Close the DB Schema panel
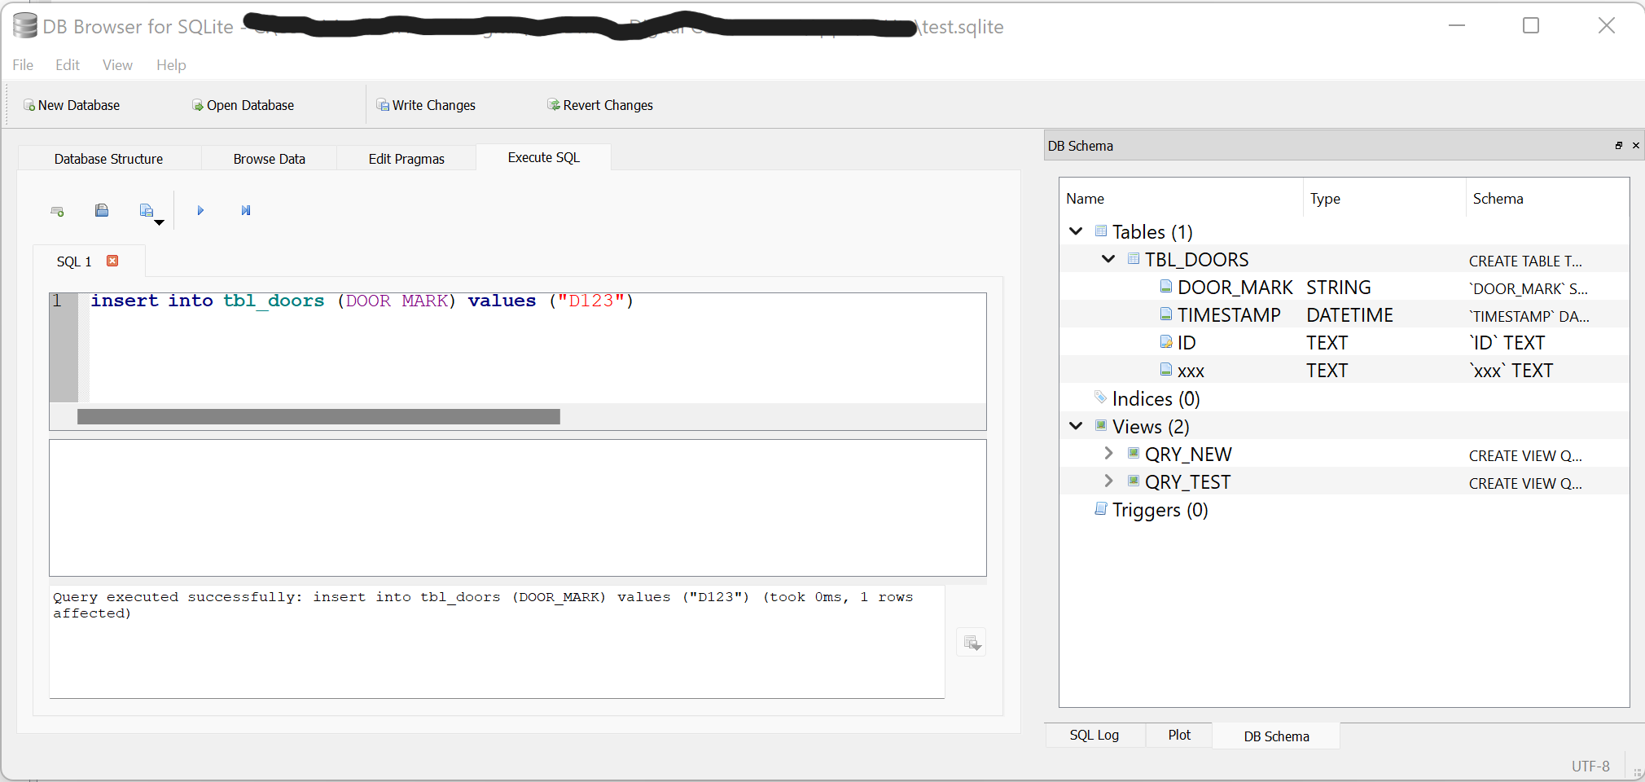 (1636, 146)
